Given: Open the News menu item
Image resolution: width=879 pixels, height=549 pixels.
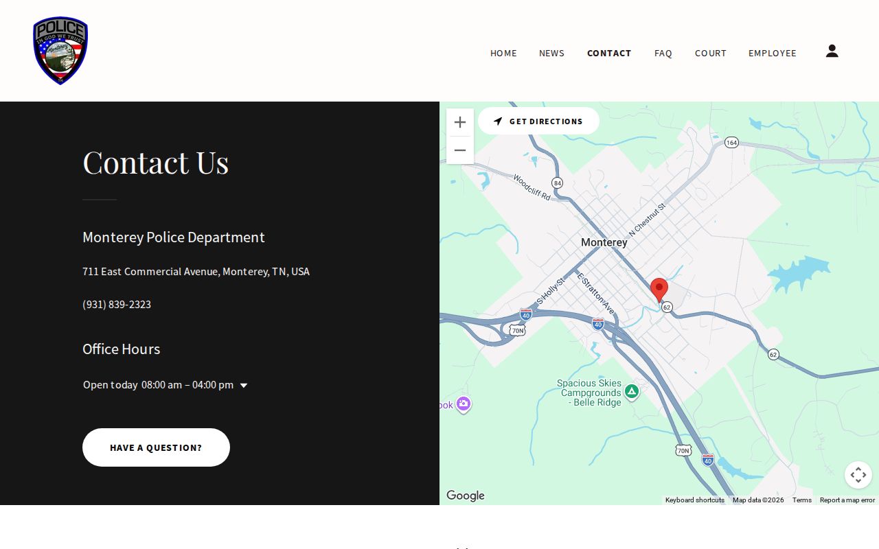Looking at the screenshot, I should (551, 53).
